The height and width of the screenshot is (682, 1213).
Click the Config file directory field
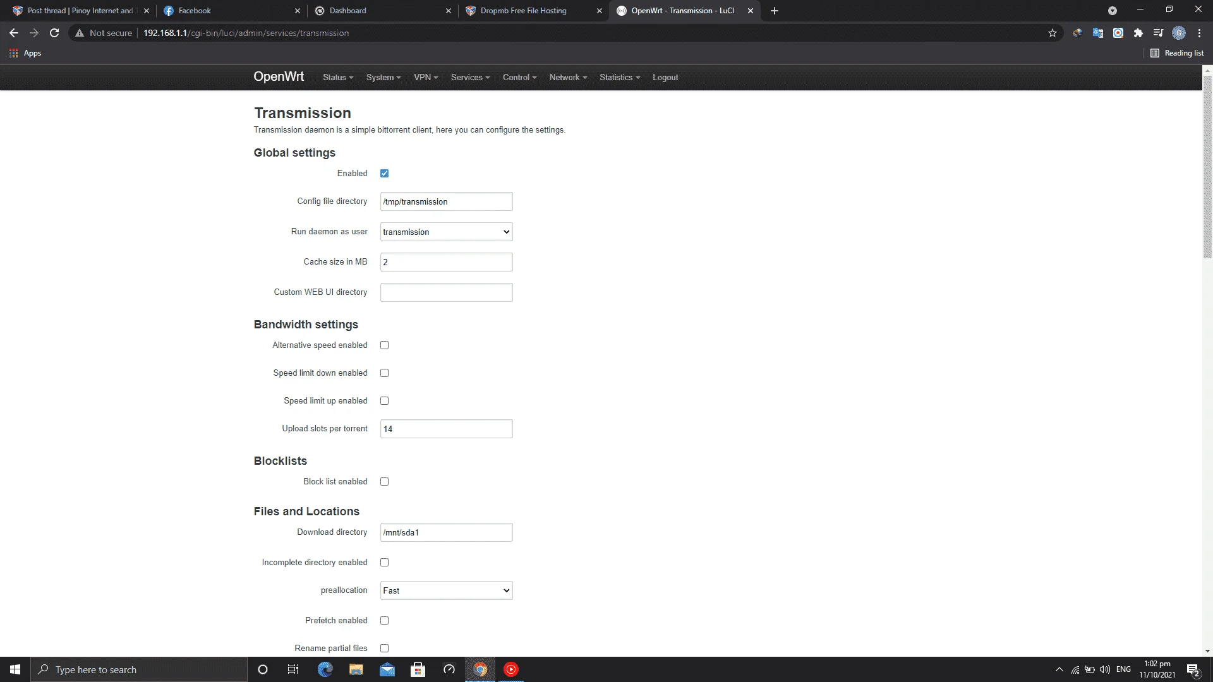point(446,201)
